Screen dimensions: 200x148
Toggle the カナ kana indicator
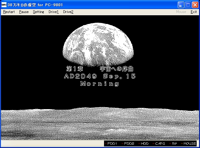tap(174, 144)
